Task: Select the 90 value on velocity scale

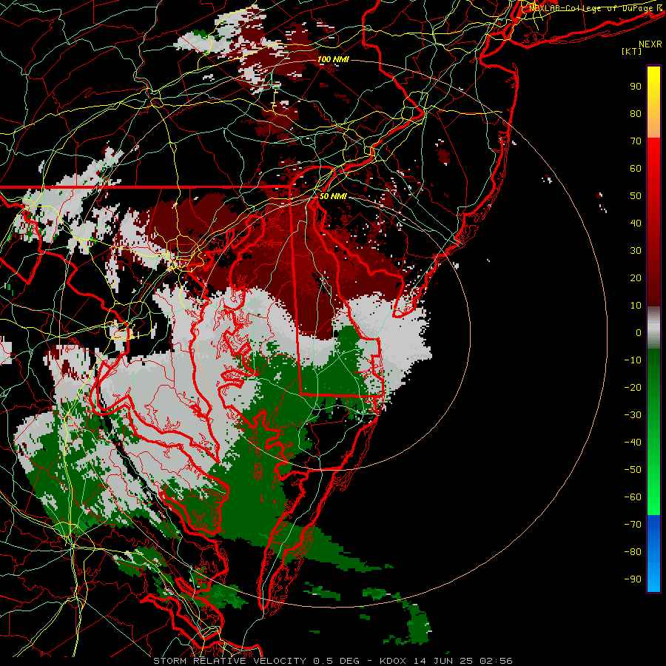Action: (x=636, y=87)
